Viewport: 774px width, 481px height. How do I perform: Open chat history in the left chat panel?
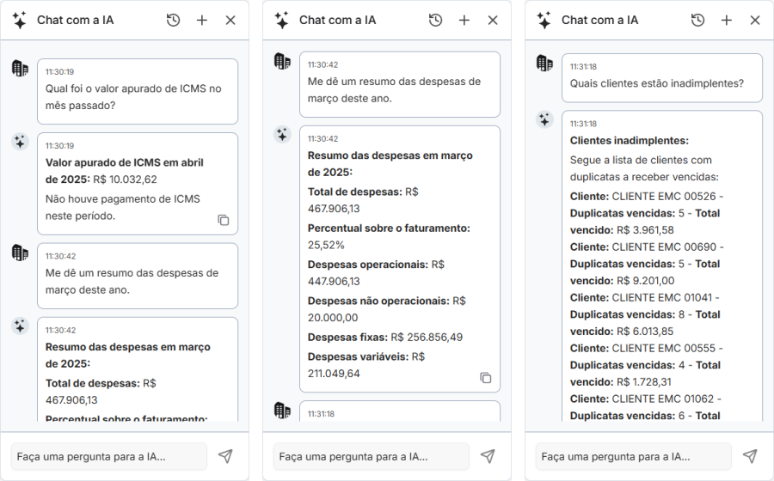coord(173,21)
